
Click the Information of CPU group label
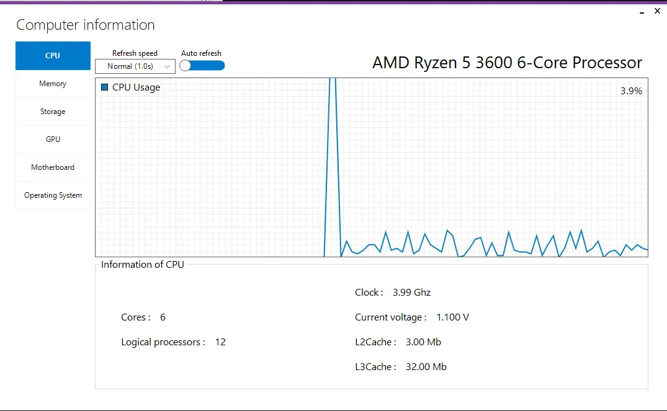click(142, 264)
